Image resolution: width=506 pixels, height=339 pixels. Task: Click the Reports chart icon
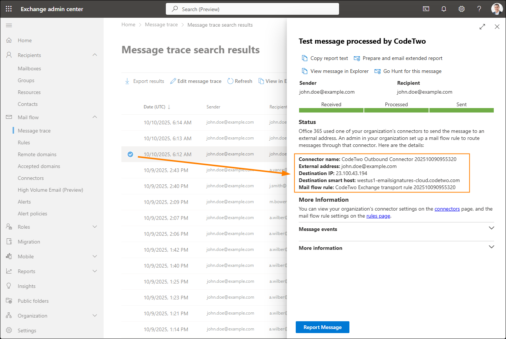pos(9,271)
